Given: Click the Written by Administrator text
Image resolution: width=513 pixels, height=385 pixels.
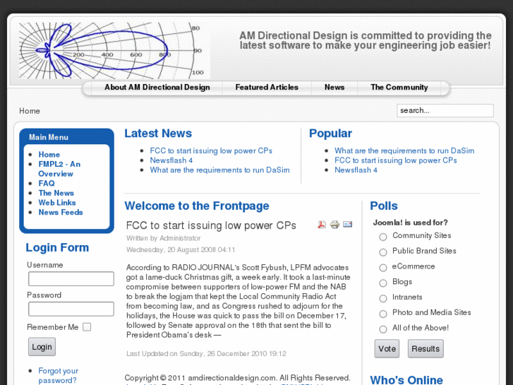Looking at the screenshot, I should click(x=163, y=238).
